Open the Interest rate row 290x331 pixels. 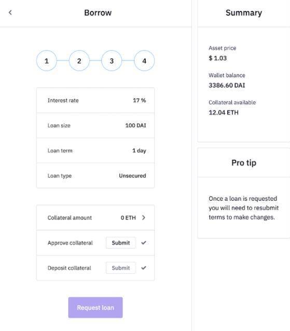pyautogui.click(x=95, y=100)
